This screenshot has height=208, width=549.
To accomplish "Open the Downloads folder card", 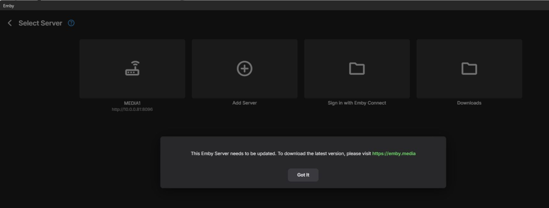I will pyautogui.click(x=469, y=68).
